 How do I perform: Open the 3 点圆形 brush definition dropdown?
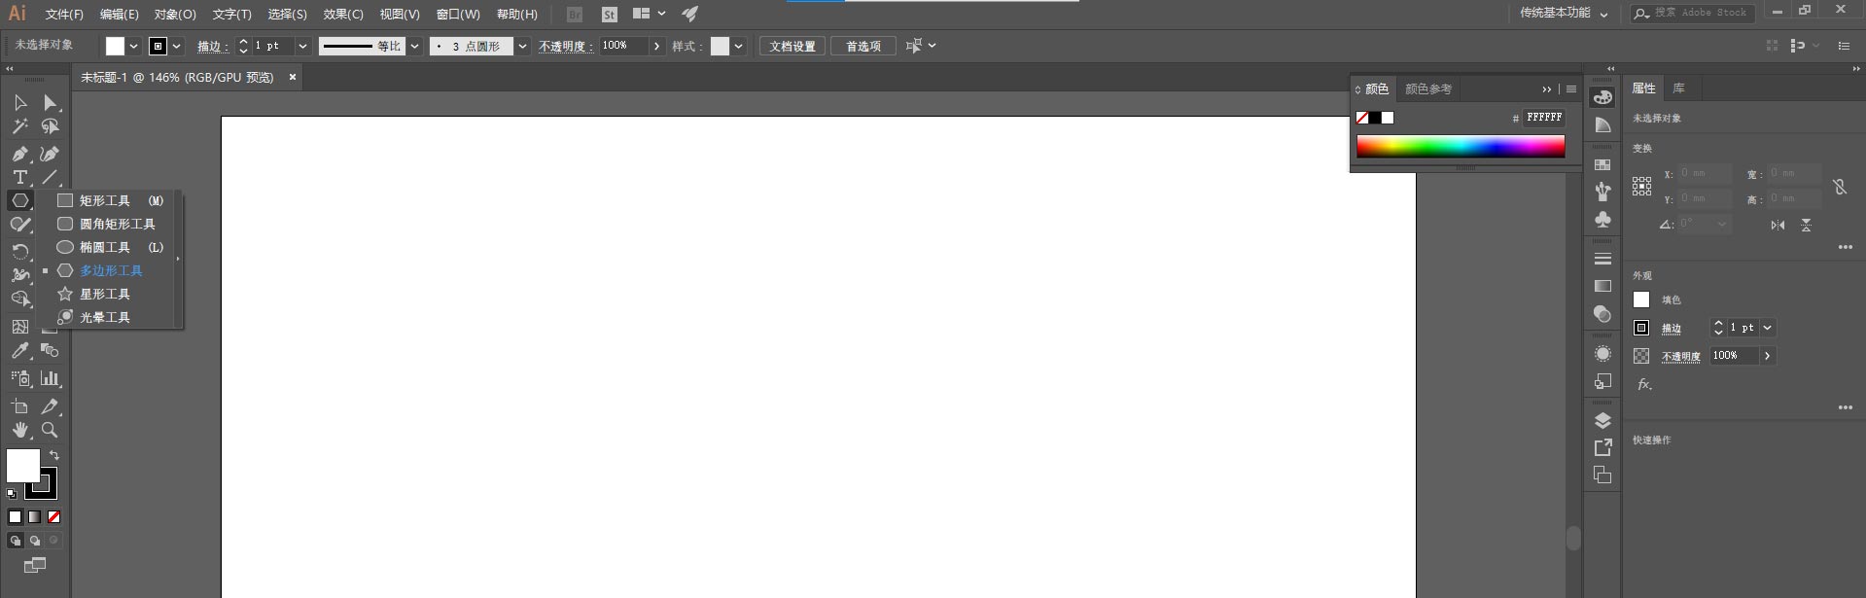click(x=522, y=46)
